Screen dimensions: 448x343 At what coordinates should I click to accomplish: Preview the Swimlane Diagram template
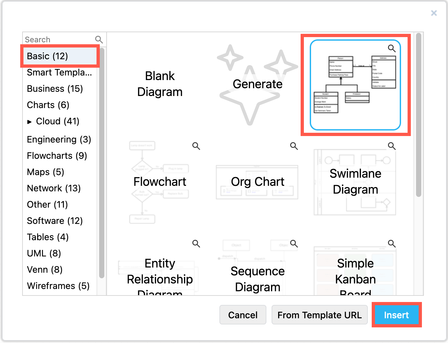tap(392, 146)
